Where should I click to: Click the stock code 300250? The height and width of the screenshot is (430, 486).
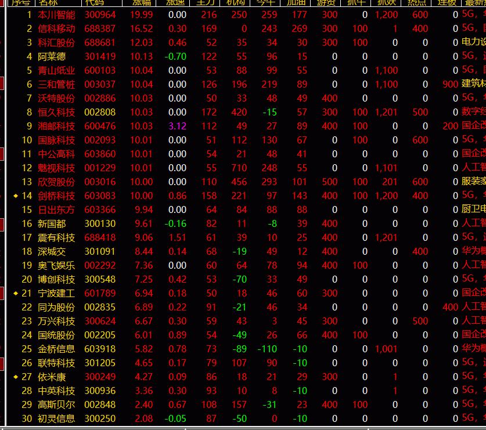click(100, 418)
